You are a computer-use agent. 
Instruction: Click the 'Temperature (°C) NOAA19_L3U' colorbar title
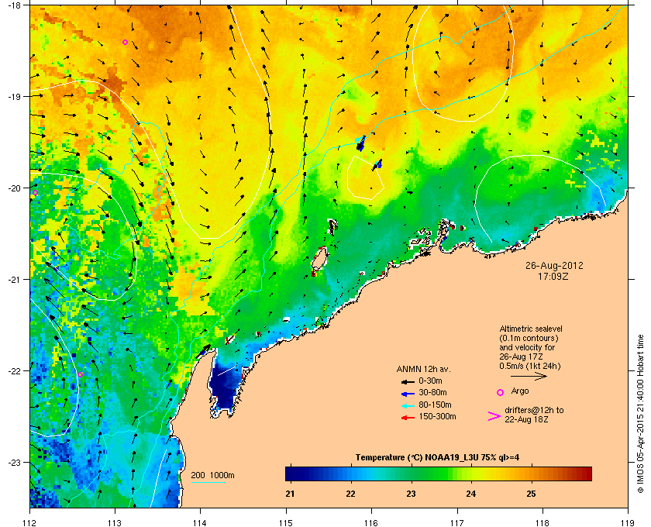point(415,458)
